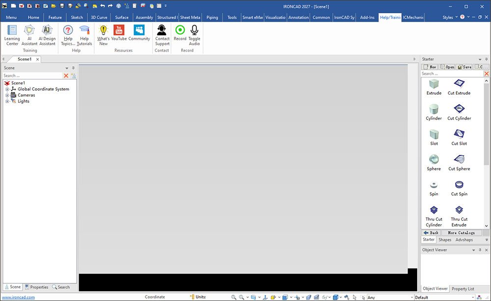Click the Open catalog button
This screenshot has height=301, width=491.
click(447, 67)
